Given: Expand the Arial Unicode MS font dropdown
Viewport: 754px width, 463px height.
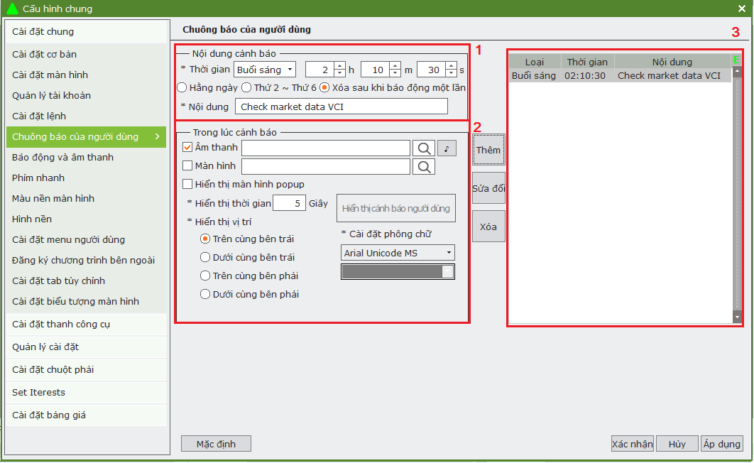Looking at the screenshot, I should pos(398,253).
